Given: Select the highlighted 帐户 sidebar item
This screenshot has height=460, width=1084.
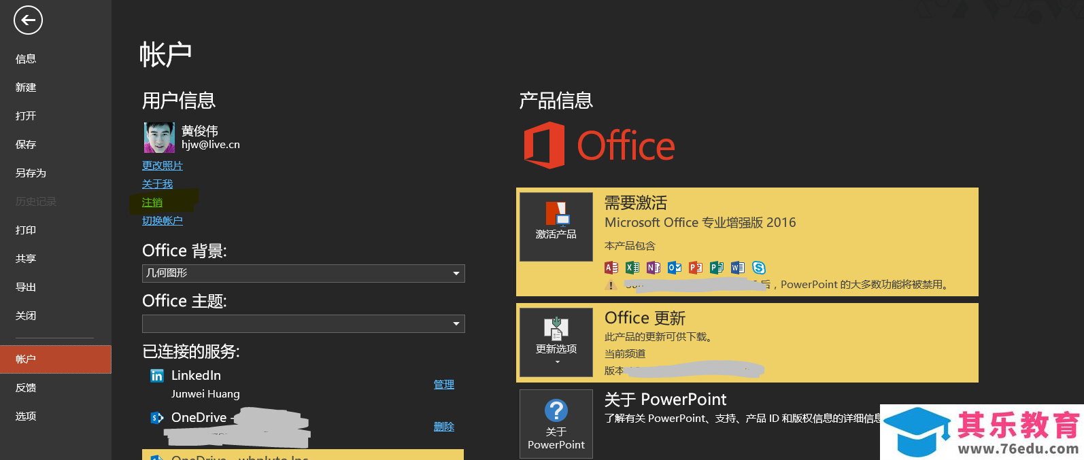Looking at the screenshot, I should 56,359.
